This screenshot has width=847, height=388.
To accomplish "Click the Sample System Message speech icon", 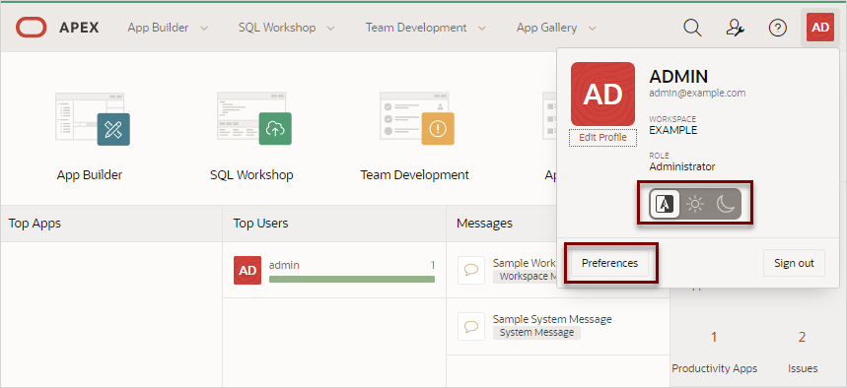I will point(471,326).
